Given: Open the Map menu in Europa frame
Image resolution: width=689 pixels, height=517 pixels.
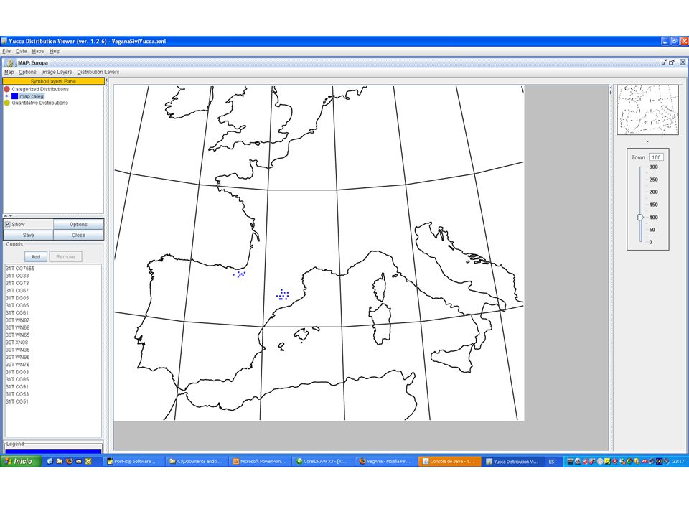Looking at the screenshot, I should [9, 72].
